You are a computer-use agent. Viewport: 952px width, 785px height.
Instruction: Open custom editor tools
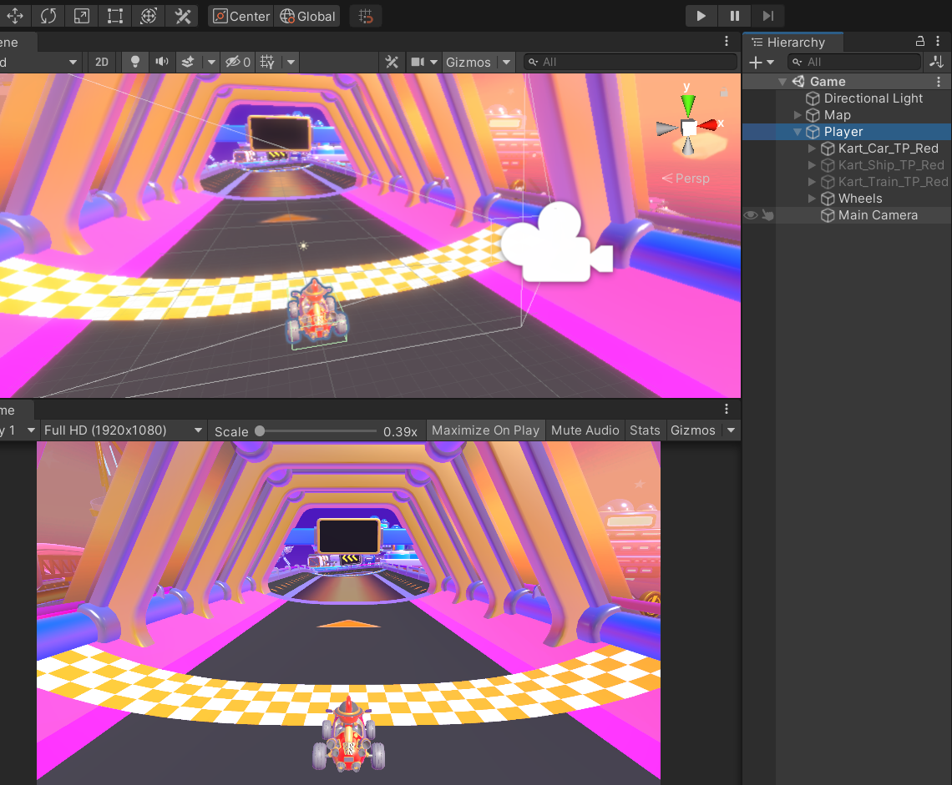click(183, 16)
